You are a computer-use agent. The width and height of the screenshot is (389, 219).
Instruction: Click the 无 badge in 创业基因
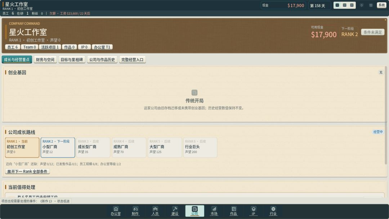pyautogui.click(x=381, y=72)
